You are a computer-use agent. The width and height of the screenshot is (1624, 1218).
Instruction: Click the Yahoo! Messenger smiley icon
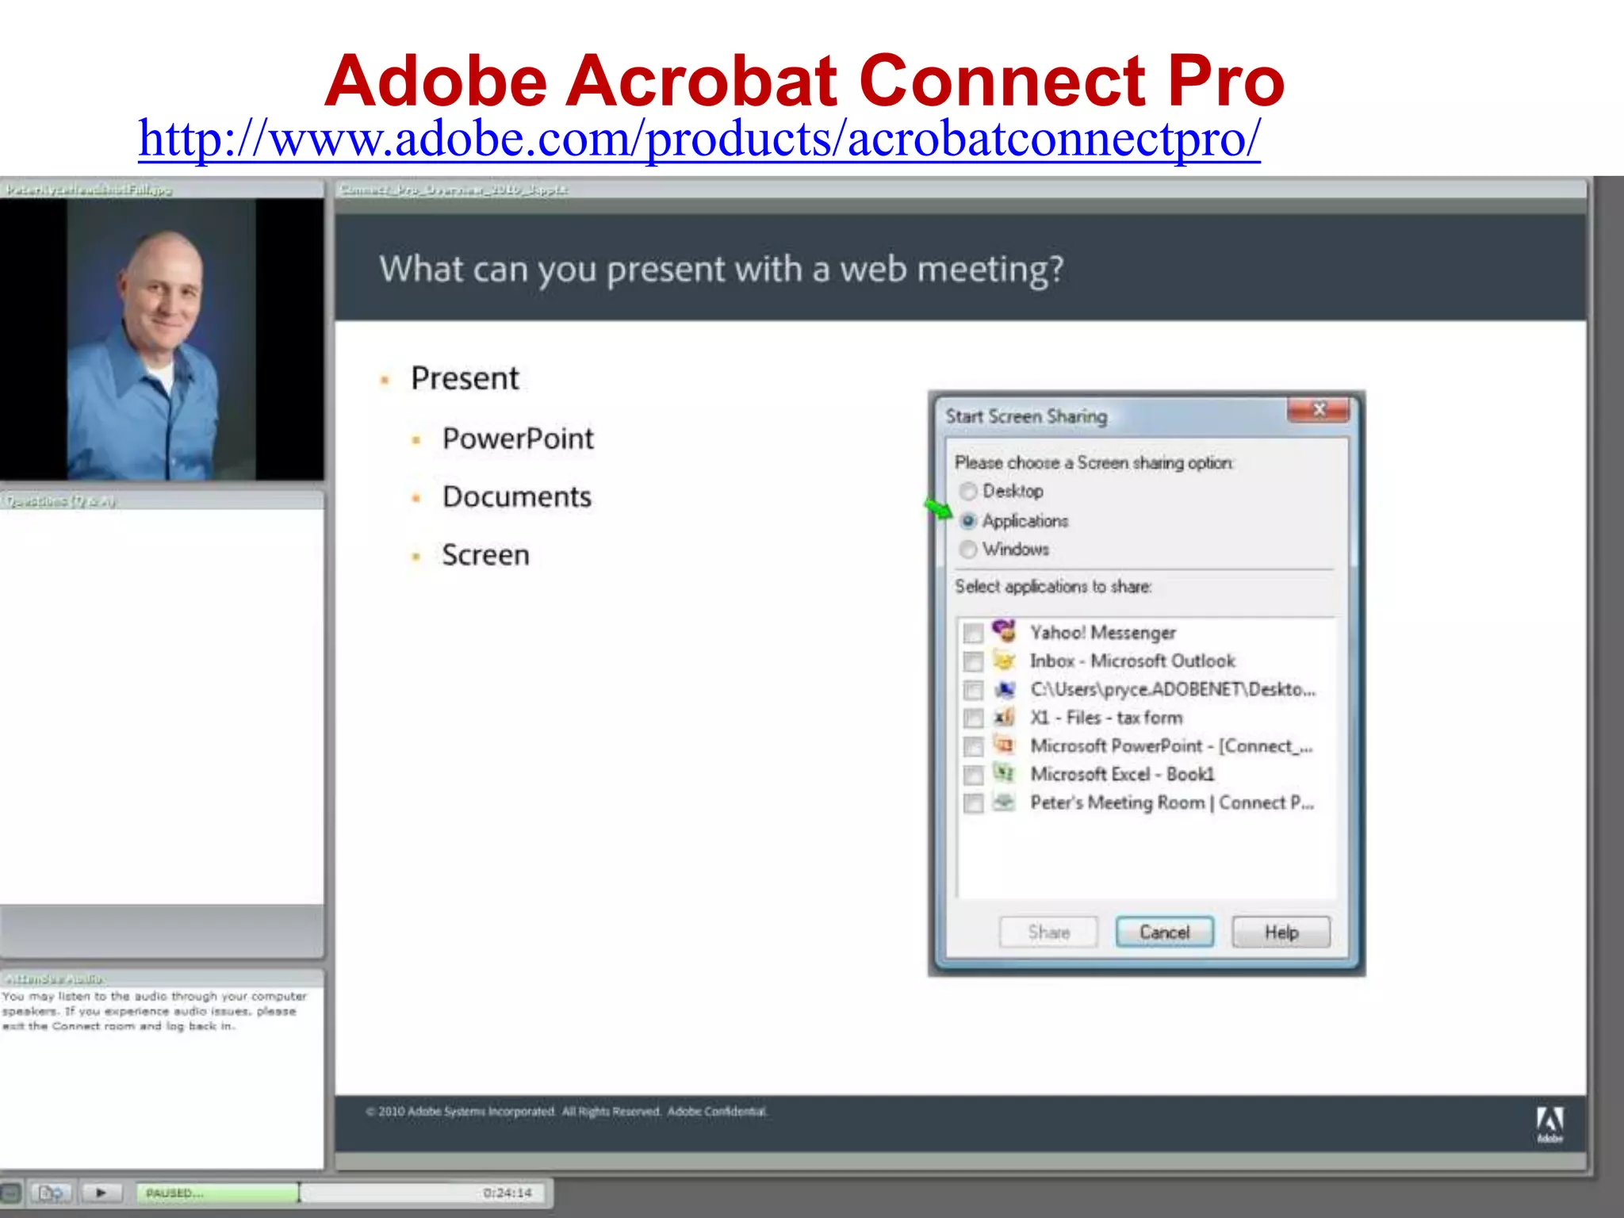click(1005, 631)
